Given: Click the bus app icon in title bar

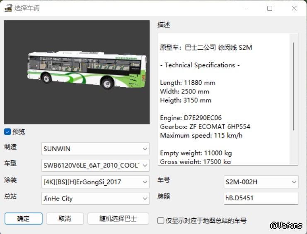Looking at the screenshot, I should click(8, 8).
